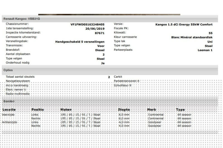Click the '1ste tenaamstelling:' label
This screenshot has width=223, height=148.
click(x=20, y=28)
